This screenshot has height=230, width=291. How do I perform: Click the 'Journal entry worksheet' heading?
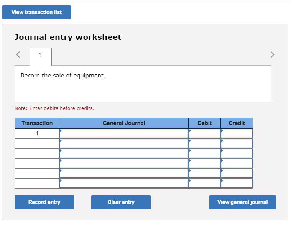(x=68, y=37)
